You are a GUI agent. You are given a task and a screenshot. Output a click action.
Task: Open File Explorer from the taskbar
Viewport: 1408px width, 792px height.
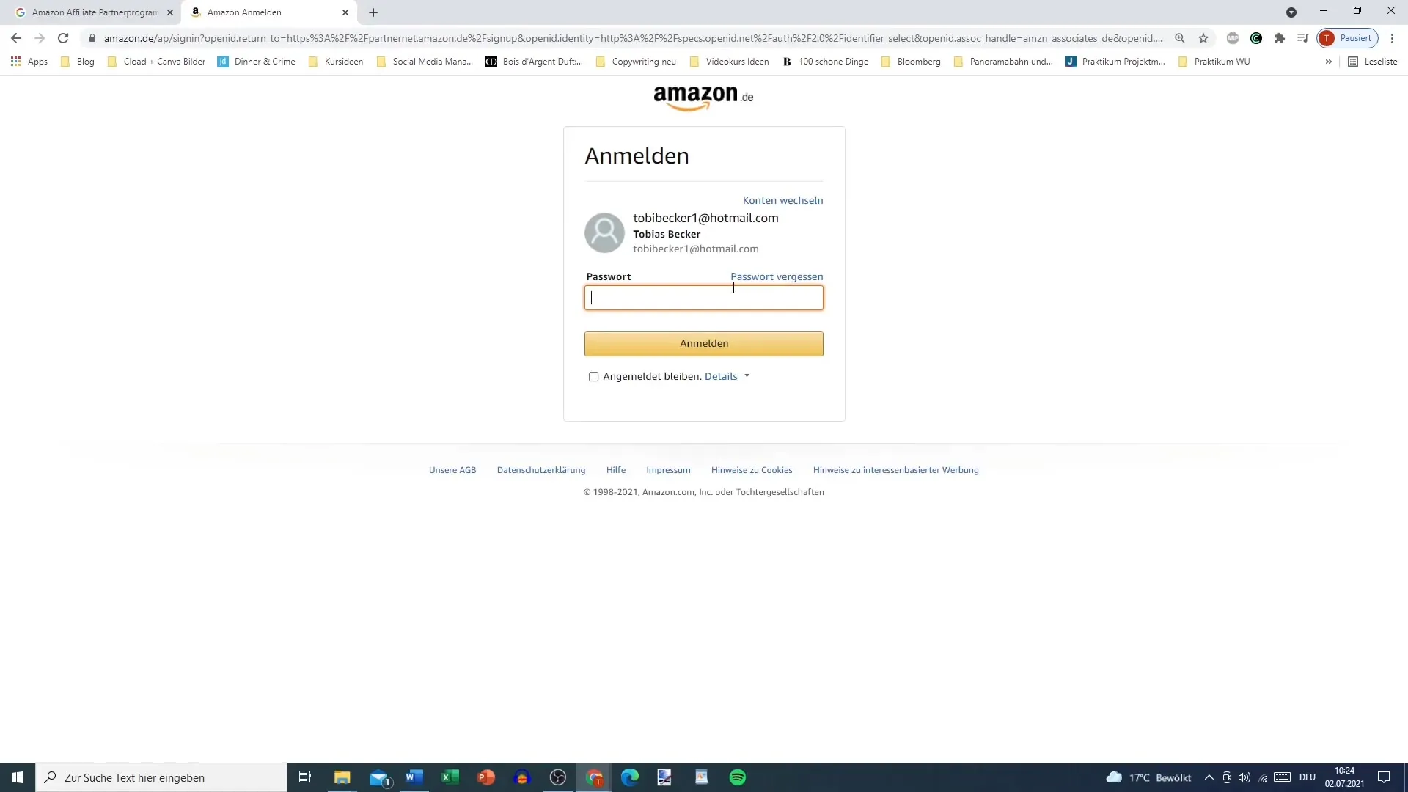point(343,777)
